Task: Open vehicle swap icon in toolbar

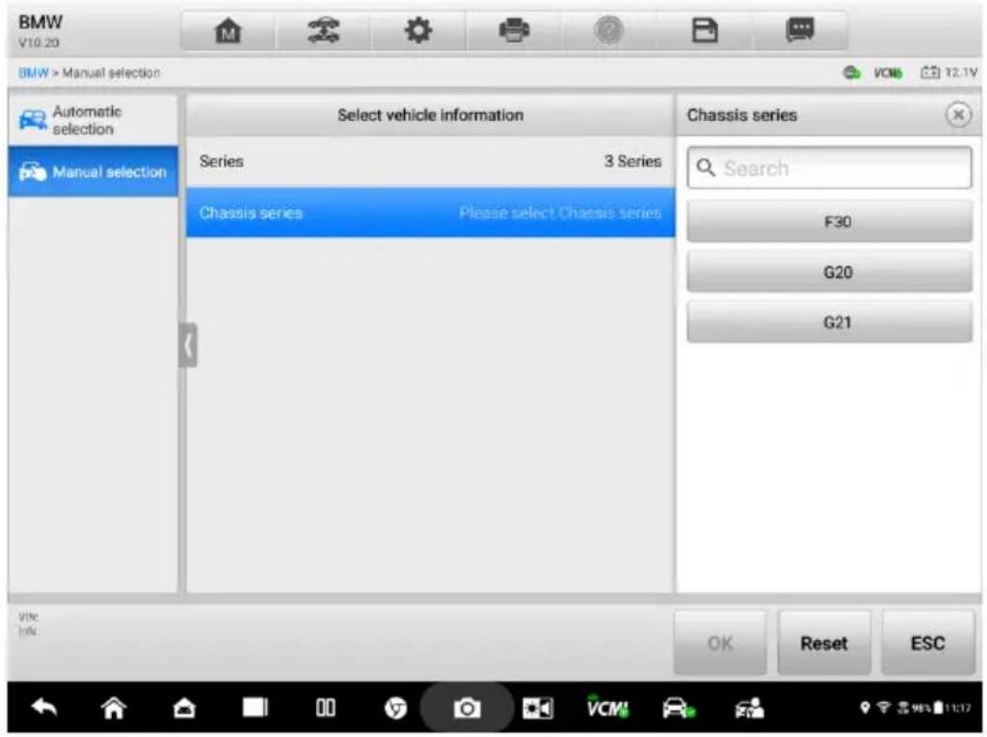Action: pos(323,30)
